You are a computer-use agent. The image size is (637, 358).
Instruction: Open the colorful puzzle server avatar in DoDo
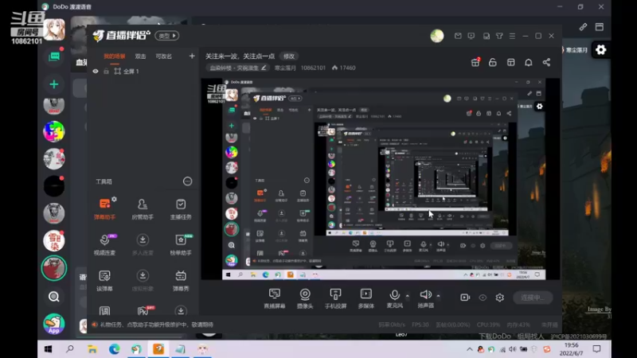(x=53, y=132)
